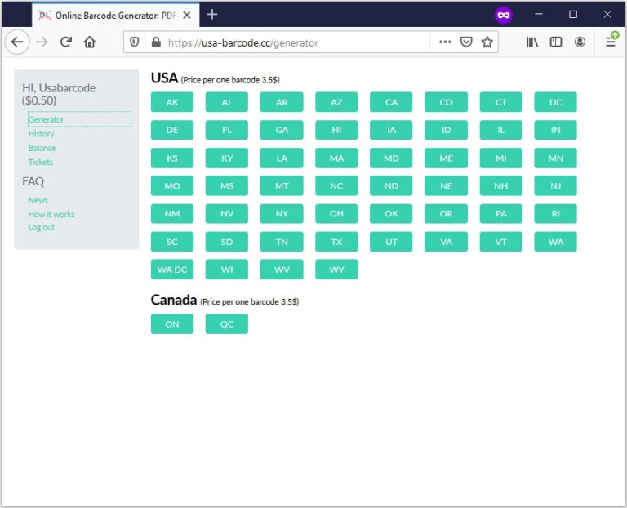Go to the Balance page link
Image resolution: width=627 pixels, height=508 pixels.
[x=42, y=148]
